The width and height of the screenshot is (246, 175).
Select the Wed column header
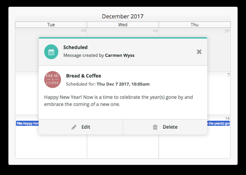click(123, 25)
